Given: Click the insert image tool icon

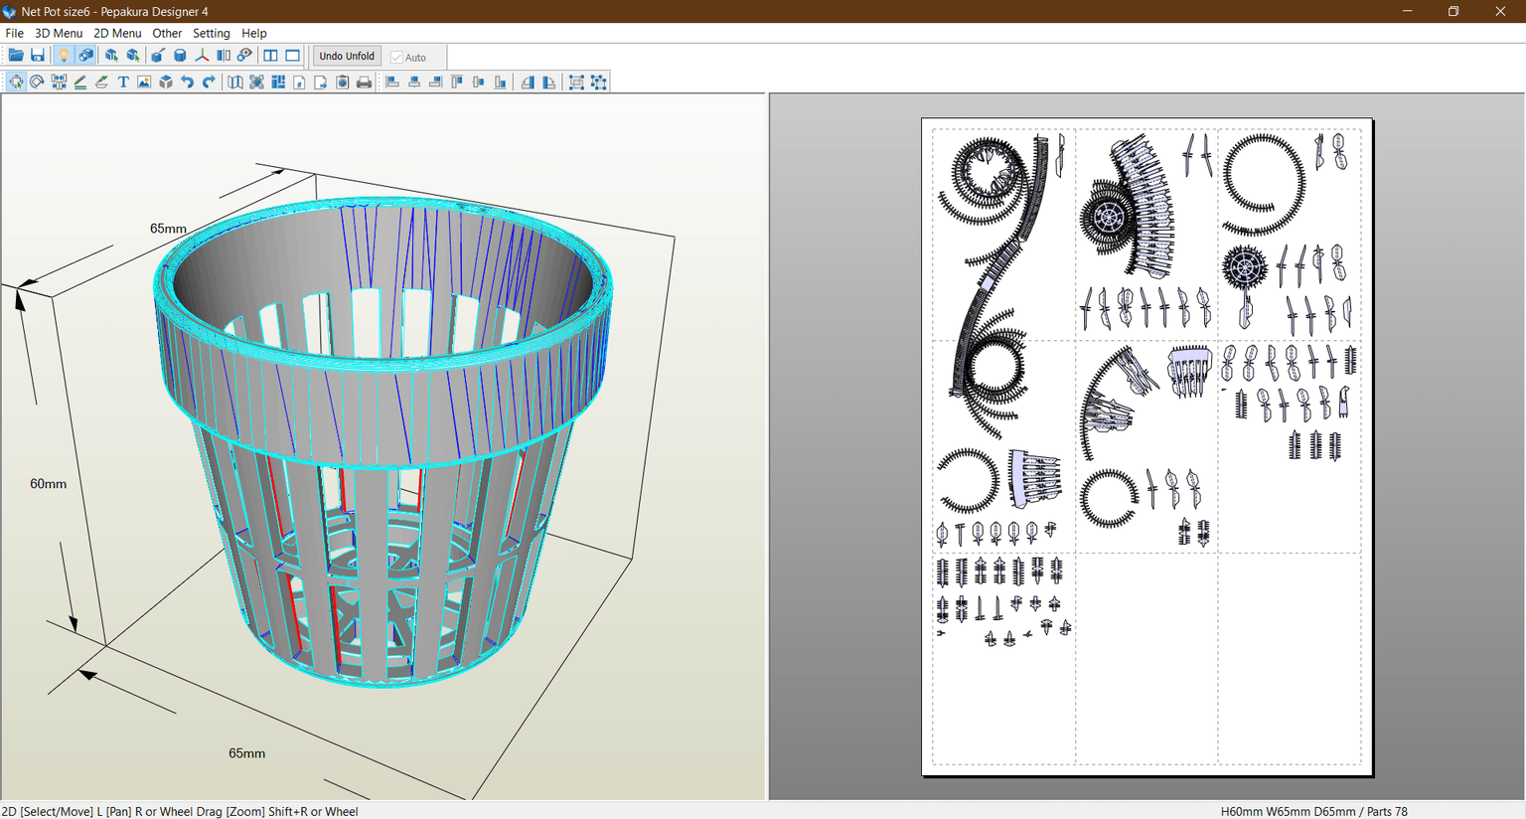Looking at the screenshot, I should point(144,82).
